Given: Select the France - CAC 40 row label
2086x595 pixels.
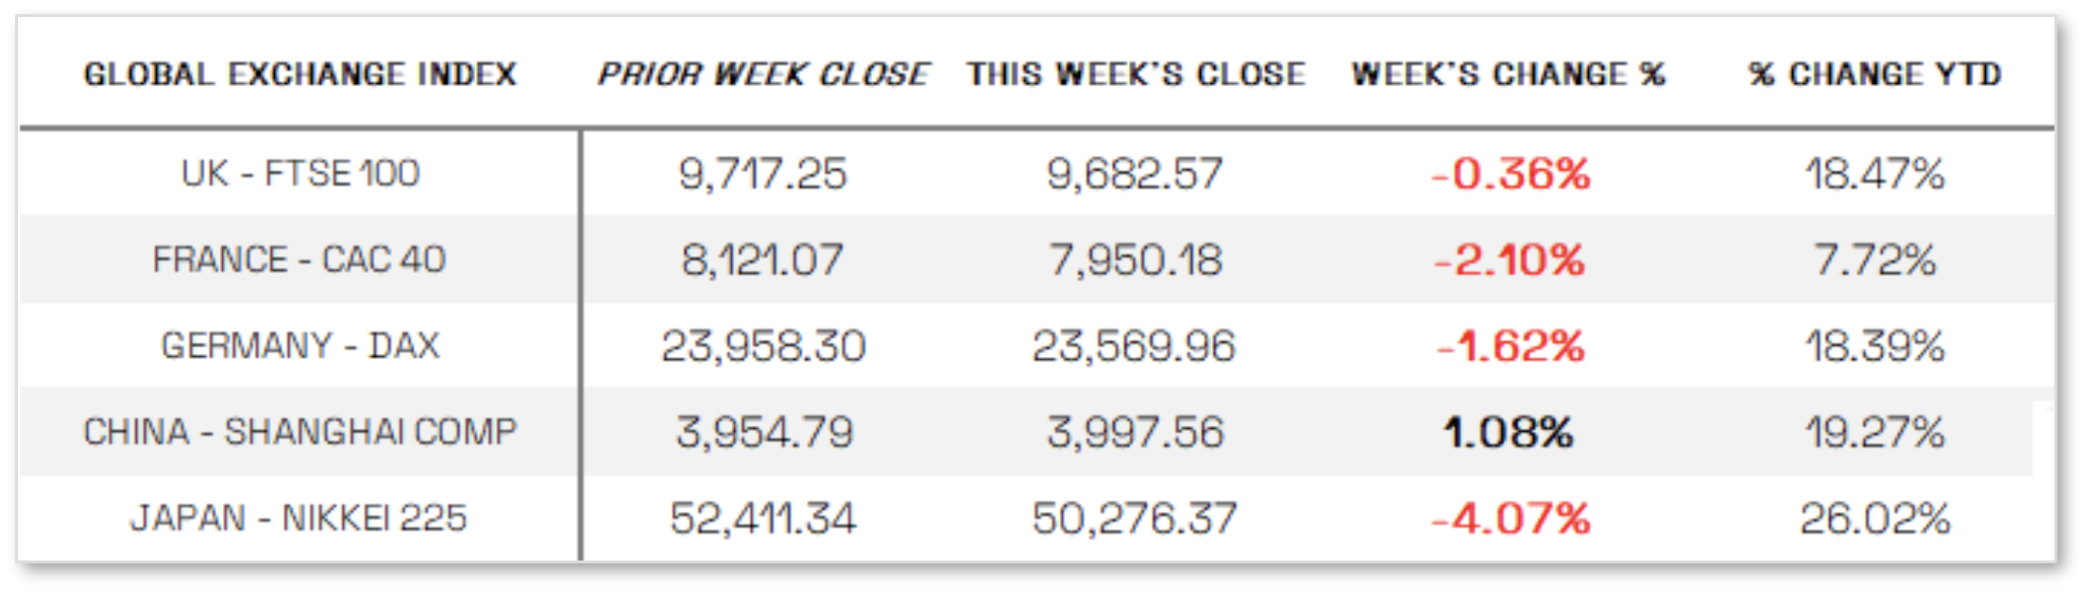Looking at the screenshot, I should click(299, 260).
